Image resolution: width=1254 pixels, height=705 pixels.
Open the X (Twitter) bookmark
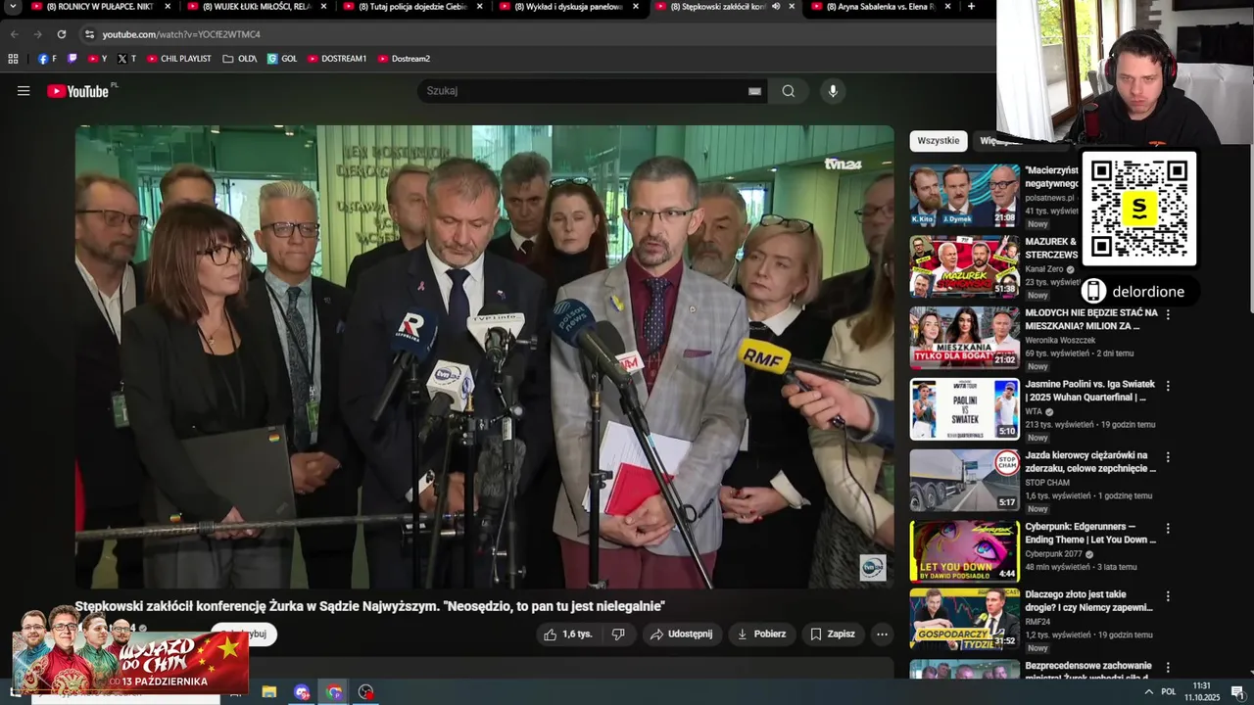127,59
